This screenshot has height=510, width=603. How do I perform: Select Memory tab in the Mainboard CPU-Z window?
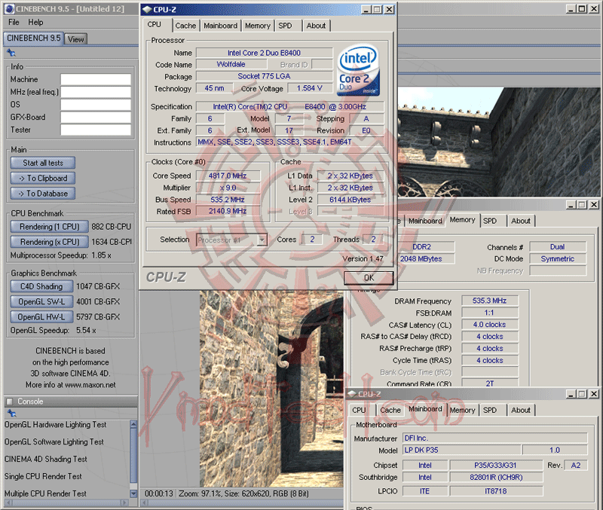[x=462, y=410]
